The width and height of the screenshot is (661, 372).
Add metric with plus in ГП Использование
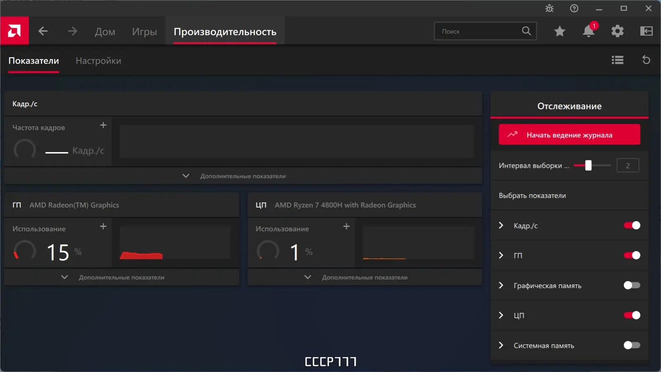(103, 226)
